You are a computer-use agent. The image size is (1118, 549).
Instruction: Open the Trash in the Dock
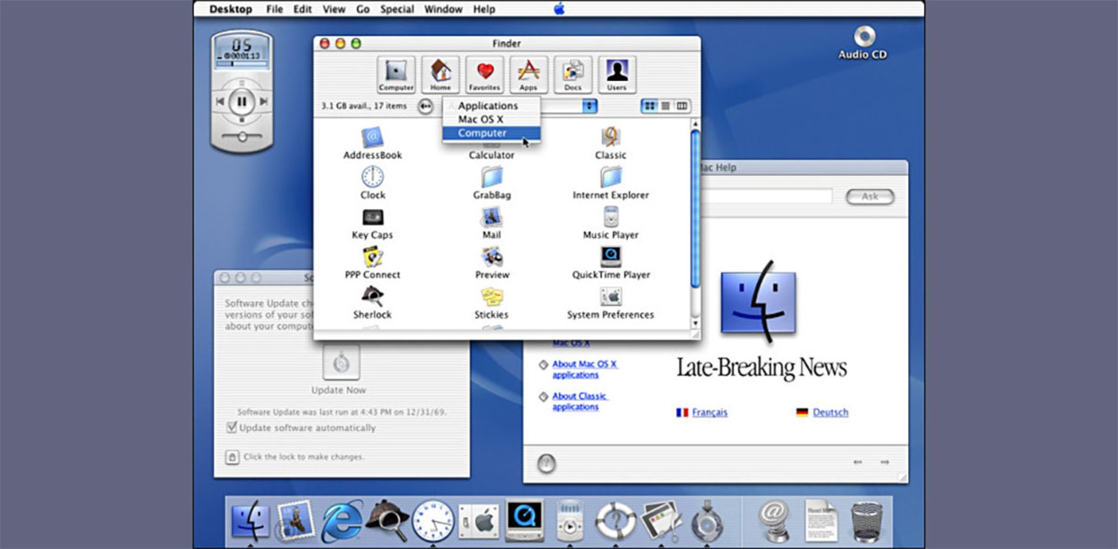point(866,522)
